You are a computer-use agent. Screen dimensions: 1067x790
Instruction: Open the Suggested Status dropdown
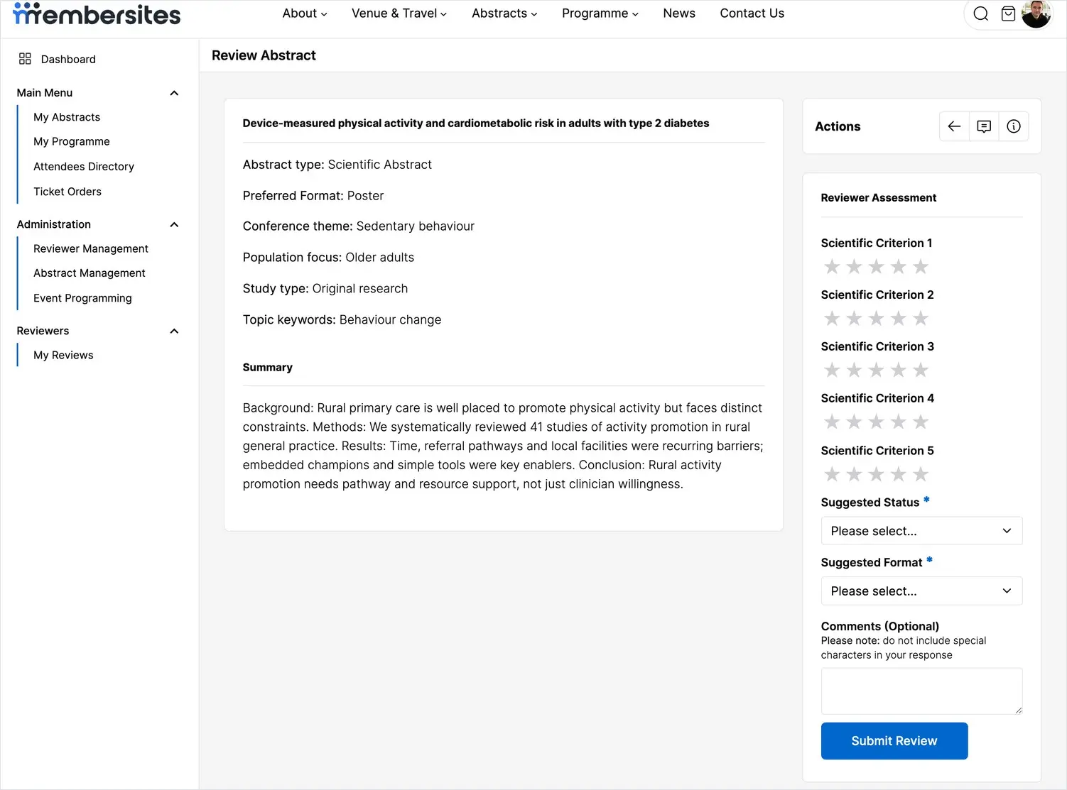921,531
